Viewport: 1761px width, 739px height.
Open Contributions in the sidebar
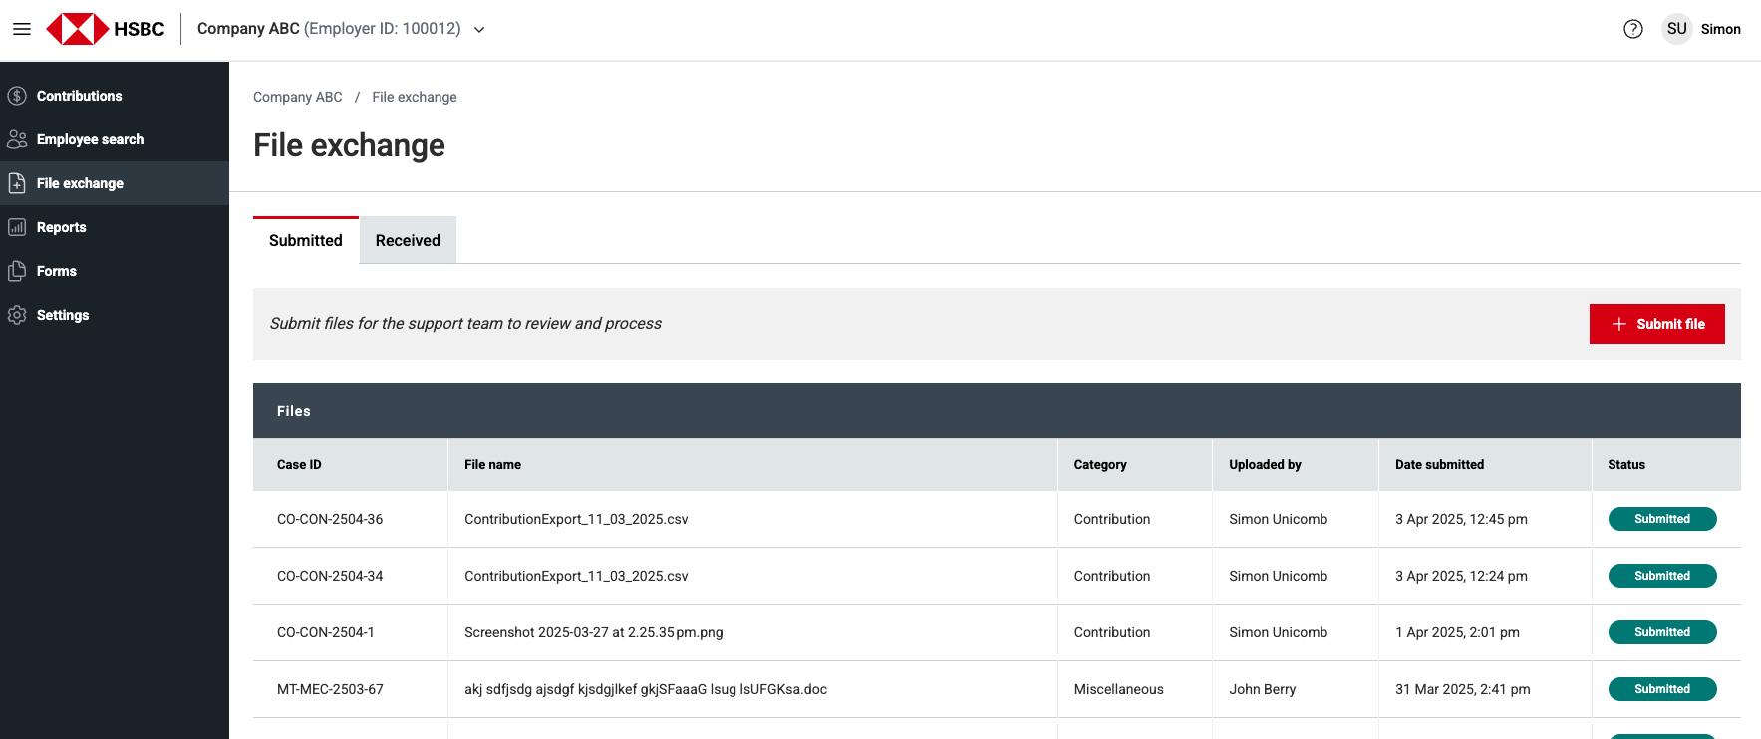click(115, 96)
